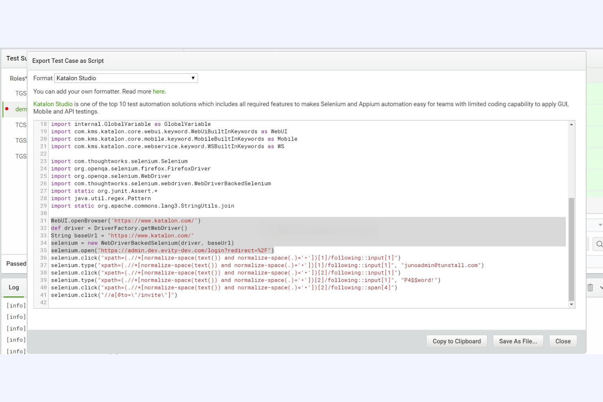The image size is (603, 402).
Task: Open the Format dropdown
Action: [x=126, y=78]
